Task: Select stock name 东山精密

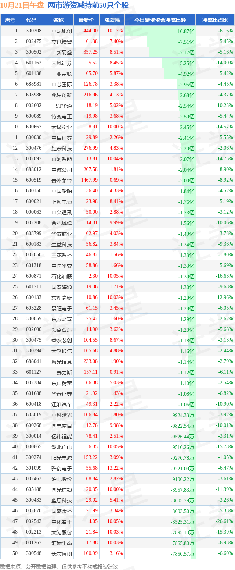Action: 62,383
